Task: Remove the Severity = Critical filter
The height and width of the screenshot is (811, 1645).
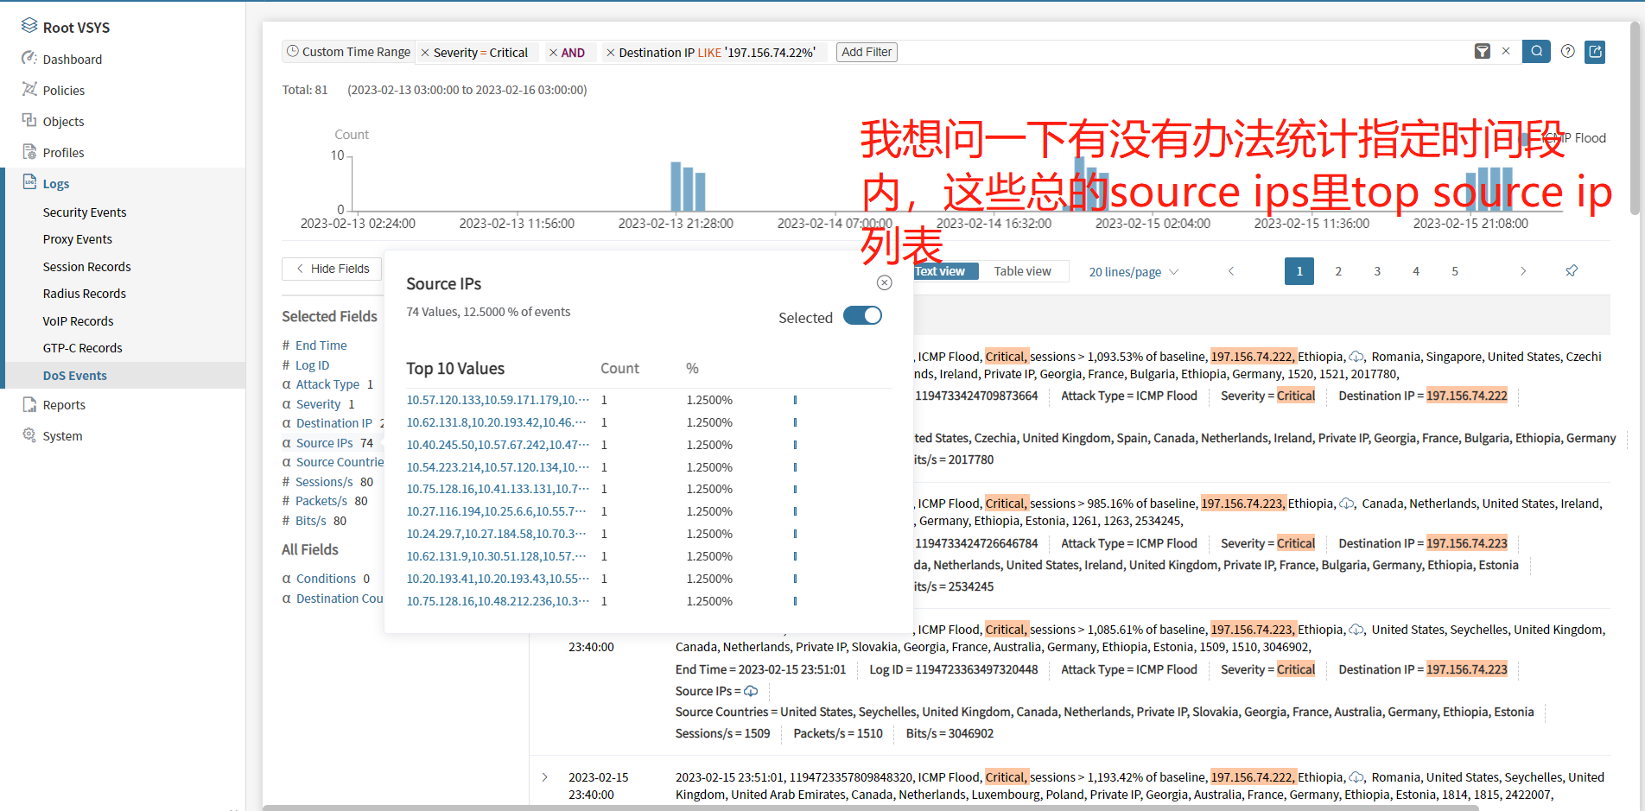Action: coord(425,53)
